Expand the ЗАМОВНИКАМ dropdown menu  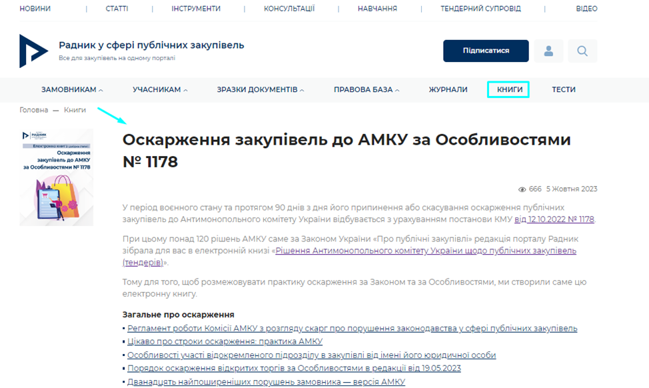pos(72,89)
